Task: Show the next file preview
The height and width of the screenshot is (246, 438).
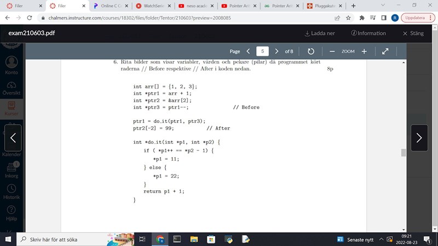Action: 419,138
